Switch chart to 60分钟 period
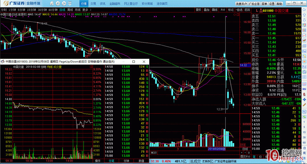The width and height of the screenshot is (307, 164). point(53,10)
